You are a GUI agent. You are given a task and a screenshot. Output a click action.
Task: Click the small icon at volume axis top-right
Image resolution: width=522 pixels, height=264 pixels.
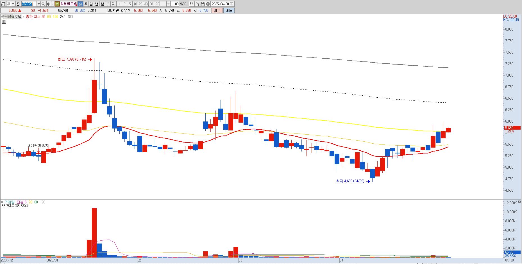(519, 202)
